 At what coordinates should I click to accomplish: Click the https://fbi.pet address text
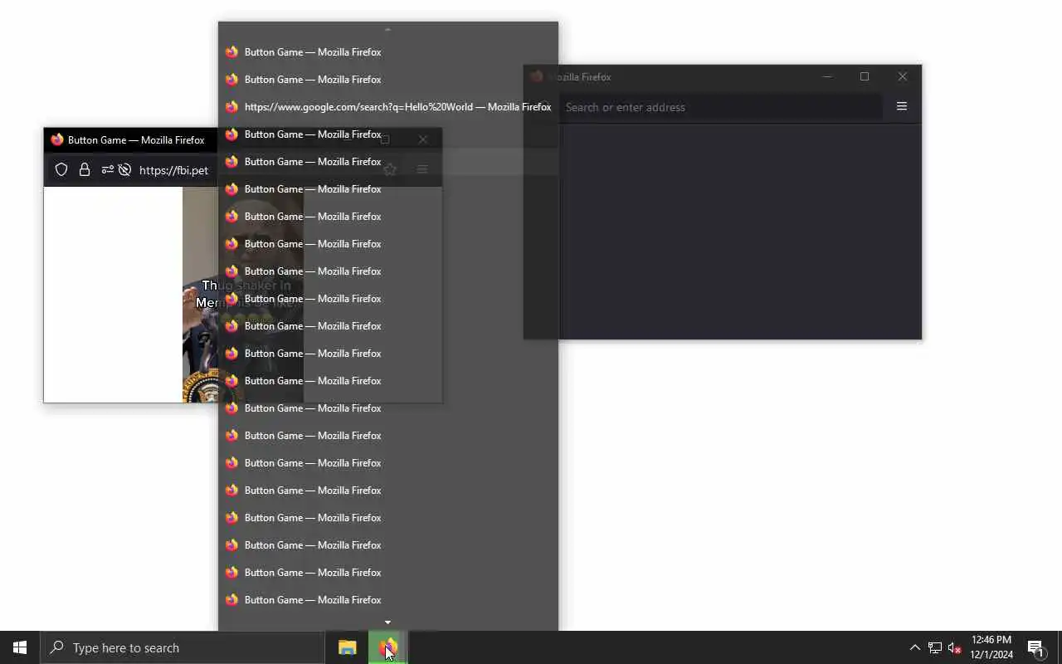pos(173,170)
